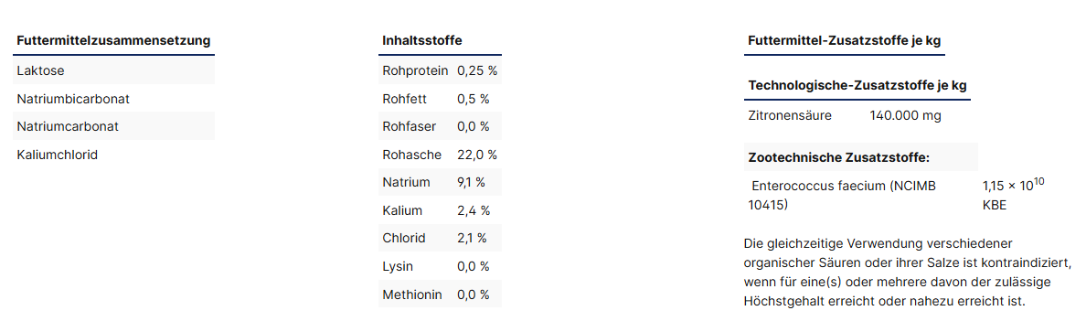
Task: Click the Kalium 2,4 % row
Action: click(x=440, y=210)
